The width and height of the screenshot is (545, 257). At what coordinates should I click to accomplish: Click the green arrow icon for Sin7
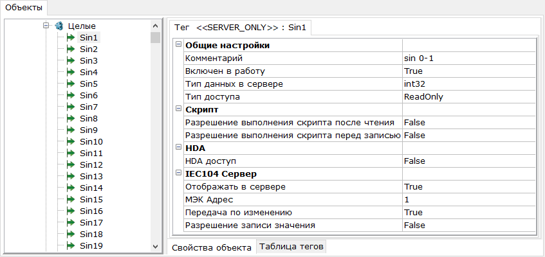click(71, 107)
